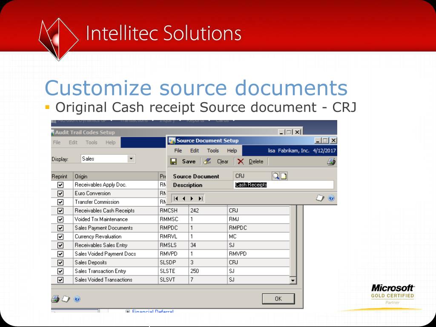Go to last record in Source Document Setup
This screenshot has height=327, width=436.
[201, 198]
